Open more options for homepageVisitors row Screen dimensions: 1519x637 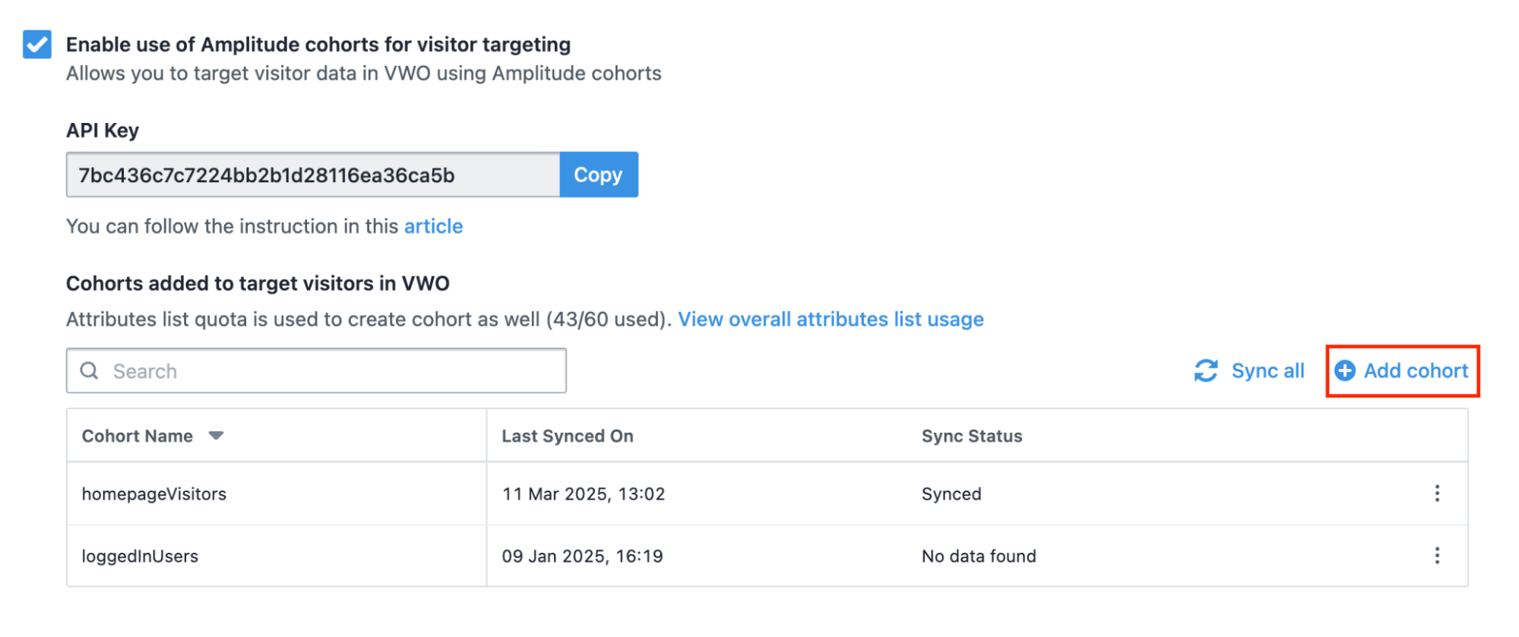coord(1437,494)
